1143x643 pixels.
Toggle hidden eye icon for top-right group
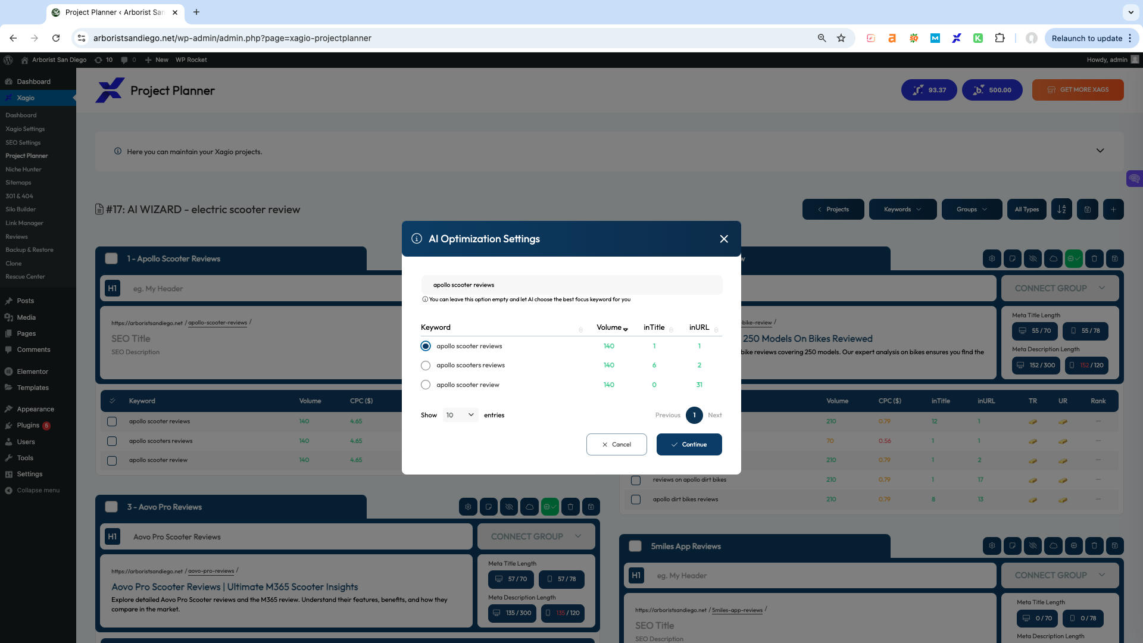click(1033, 258)
